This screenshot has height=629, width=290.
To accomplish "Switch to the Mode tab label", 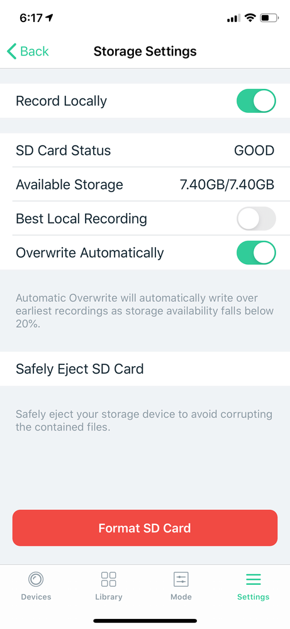I will [181, 596].
